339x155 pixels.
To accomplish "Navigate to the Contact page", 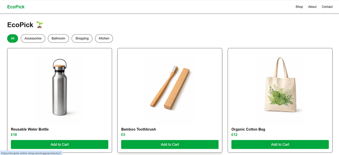I will 327,7.
